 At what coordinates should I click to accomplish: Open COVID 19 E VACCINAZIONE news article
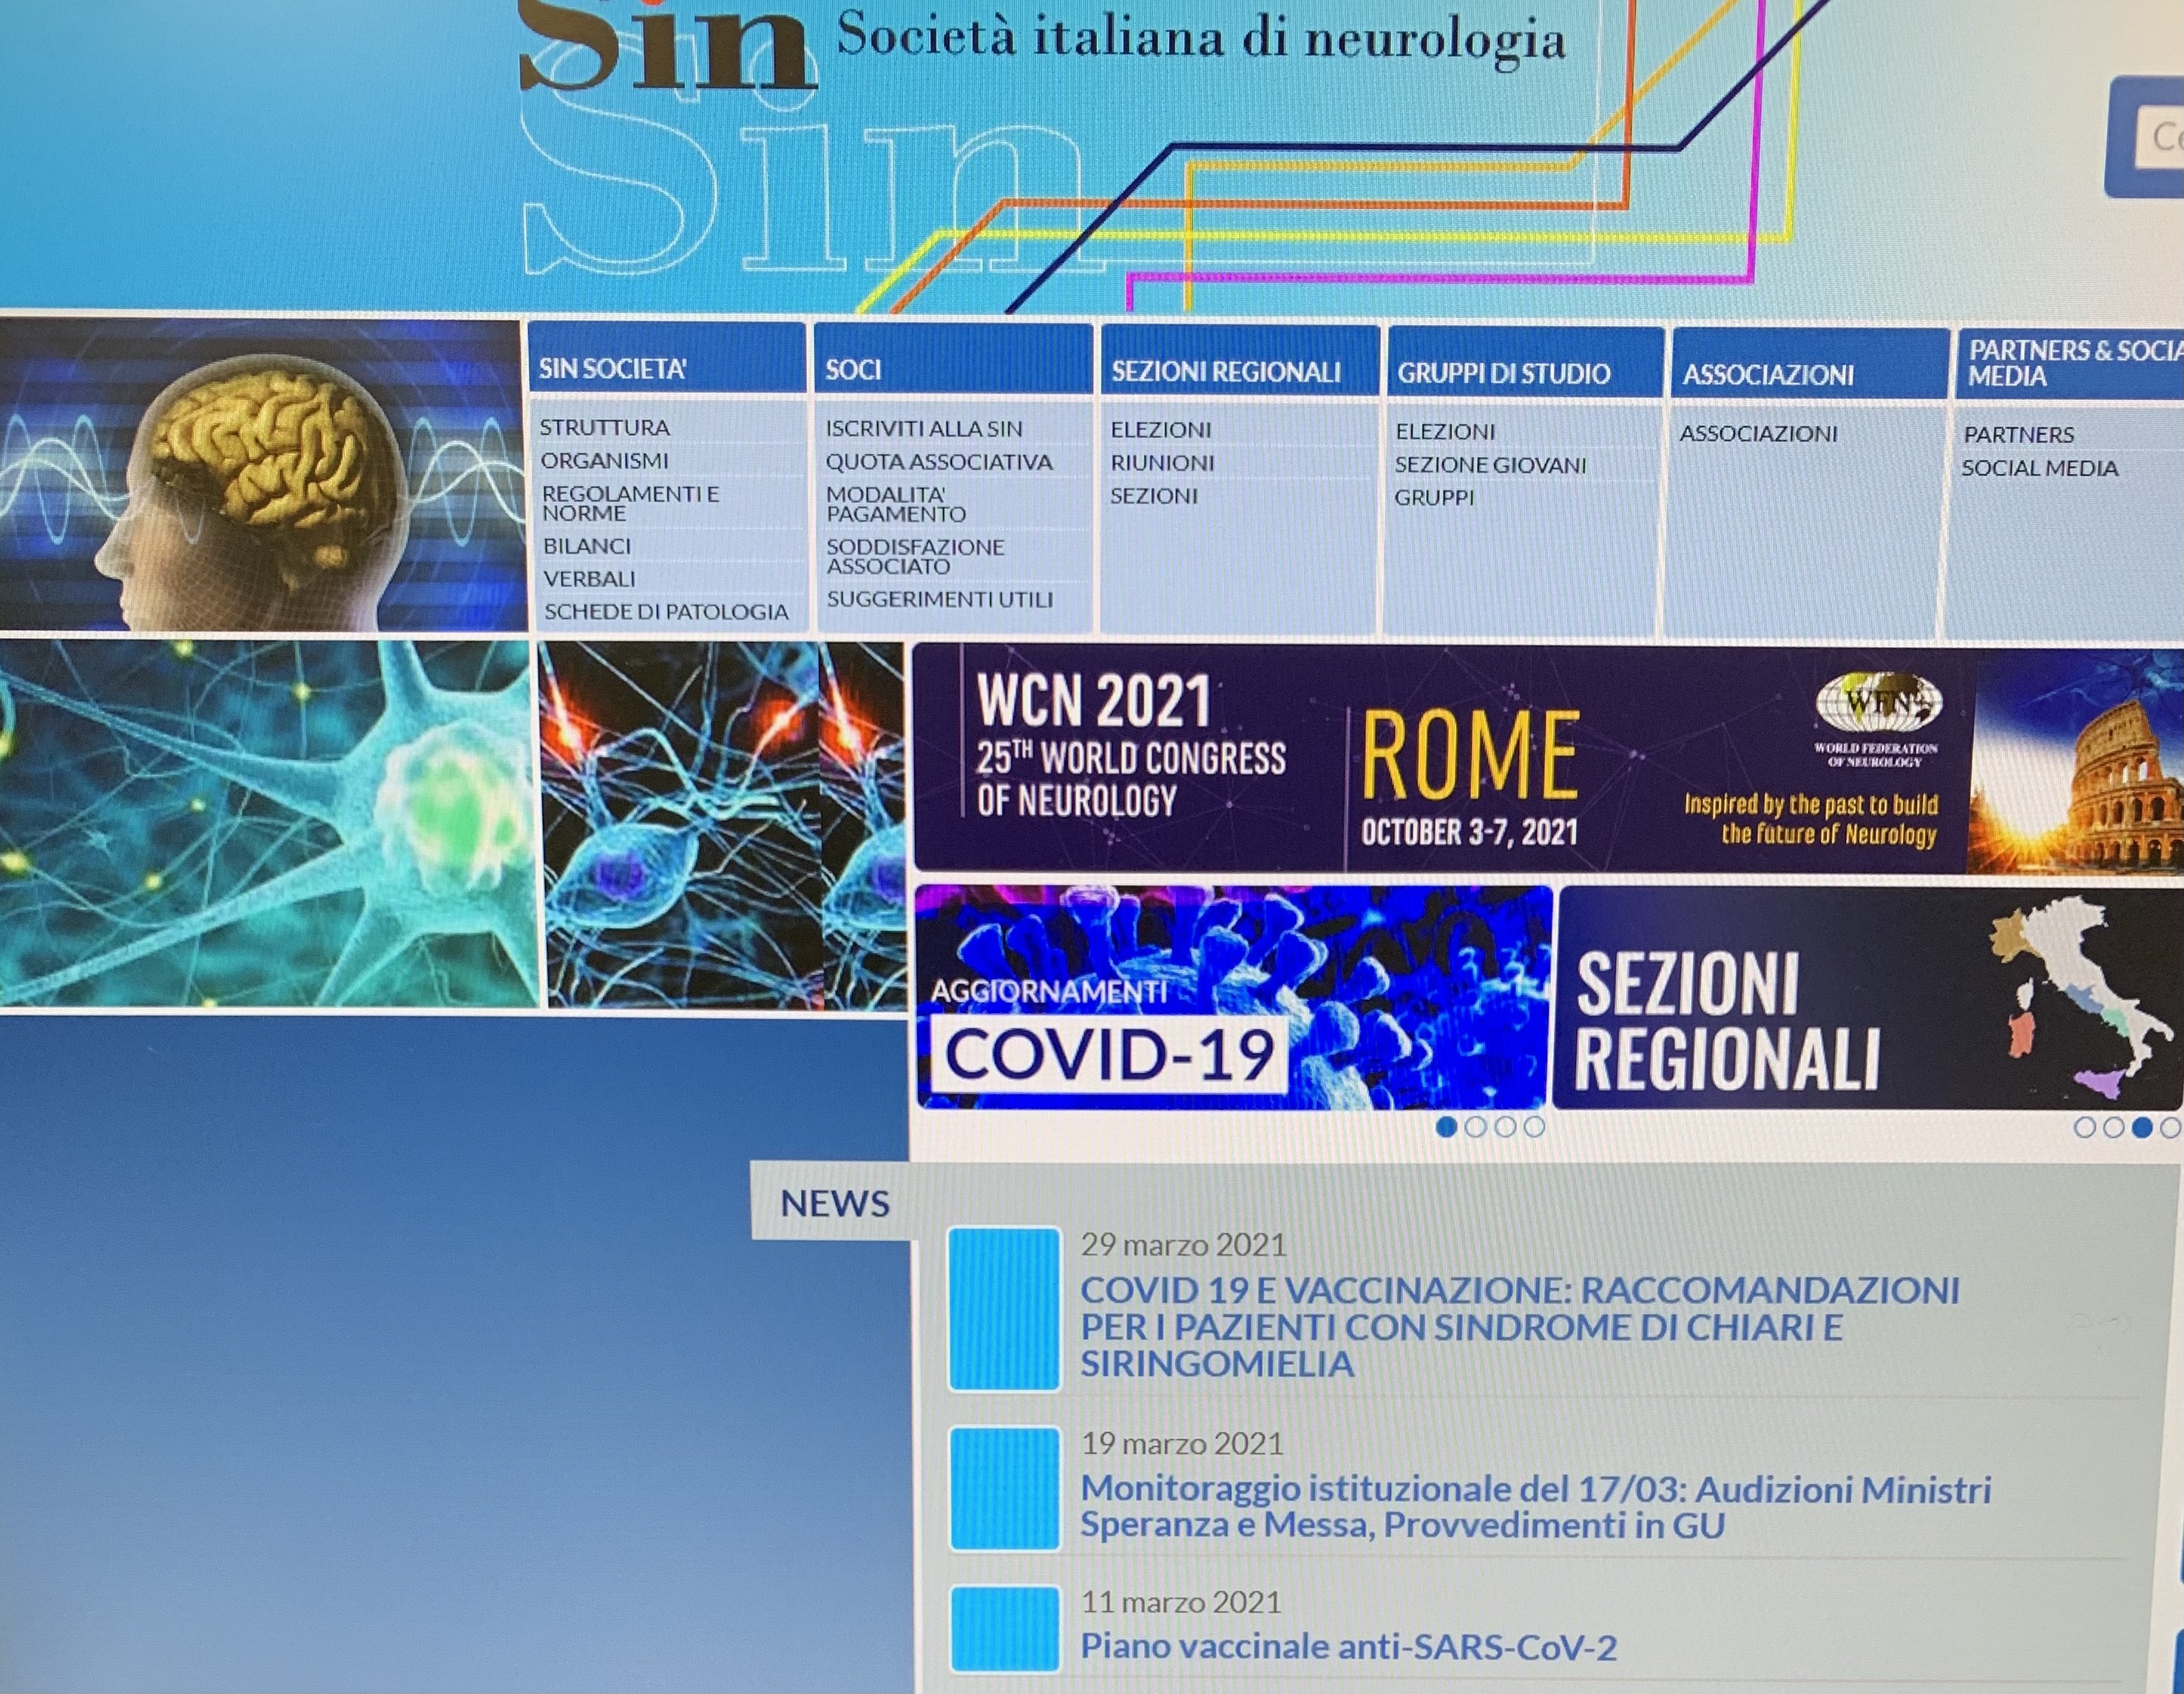click(x=1519, y=1327)
